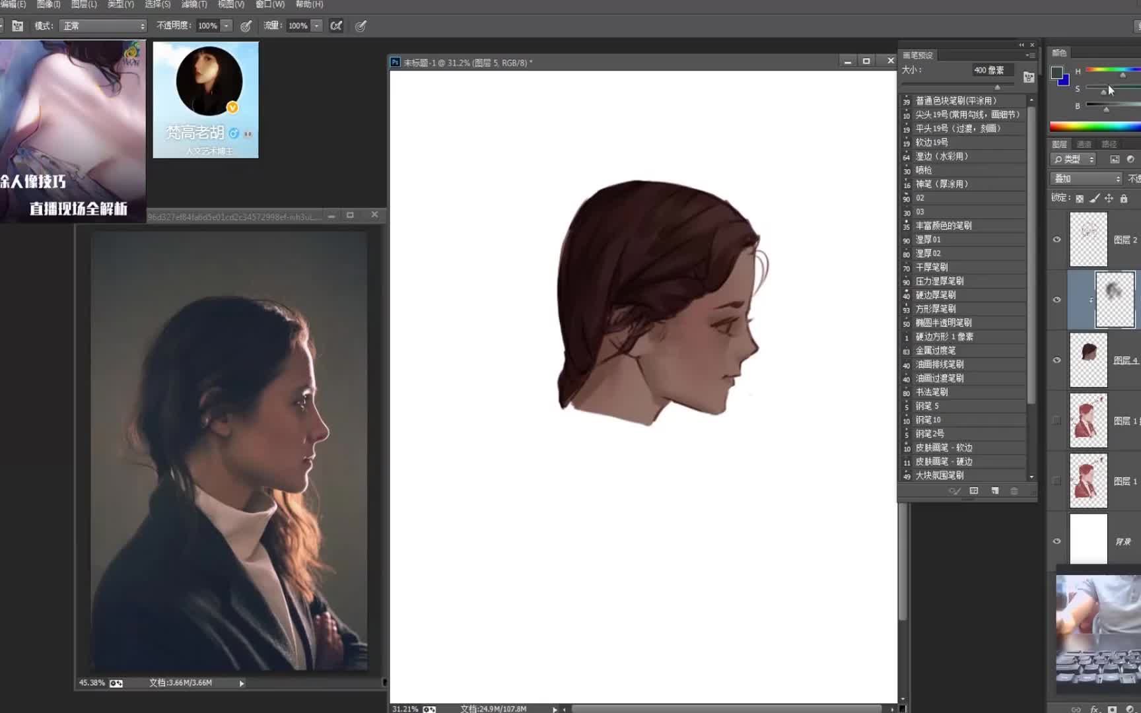
Task: Toggle the brush panel icon in options bar
Action: tap(18, 26)
